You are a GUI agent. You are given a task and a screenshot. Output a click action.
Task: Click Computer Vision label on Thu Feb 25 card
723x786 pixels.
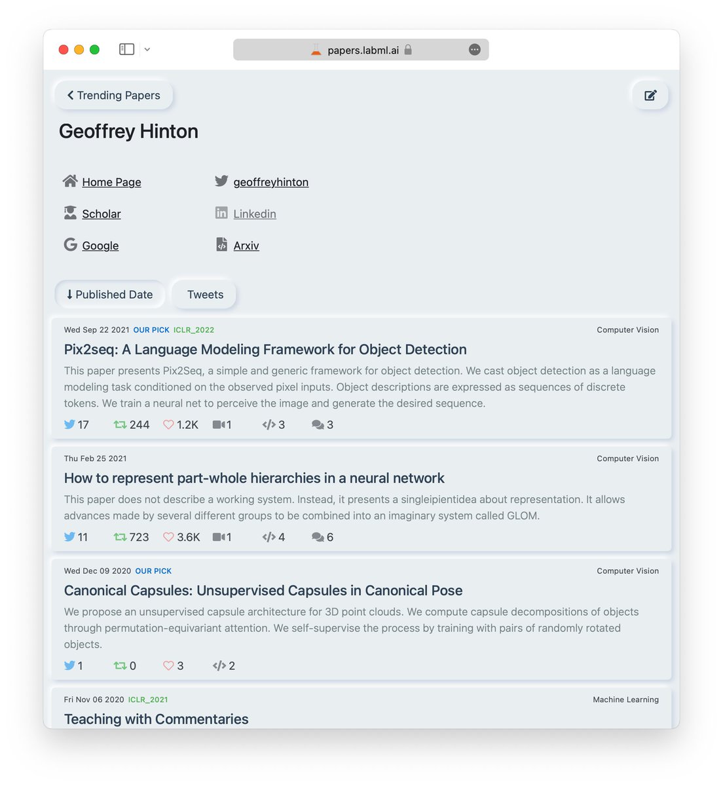click(627, 458)
